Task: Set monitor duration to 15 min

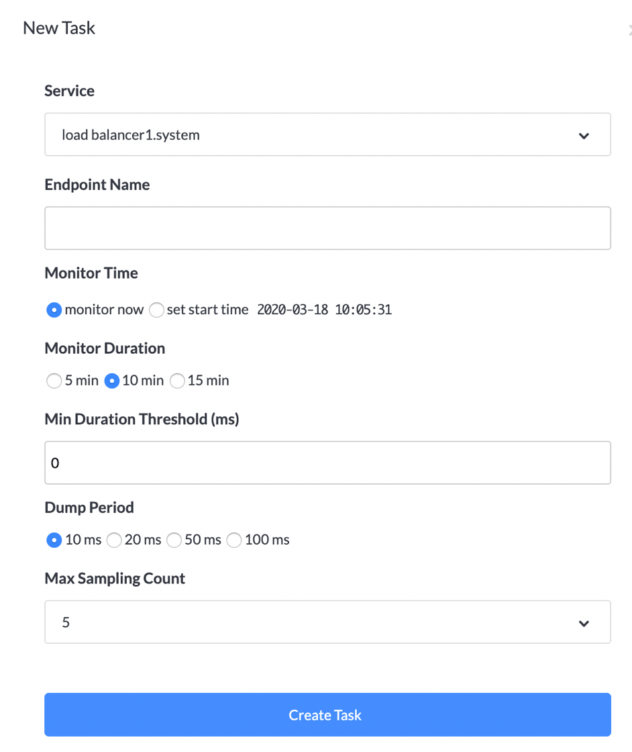Action: pos(177,381)
